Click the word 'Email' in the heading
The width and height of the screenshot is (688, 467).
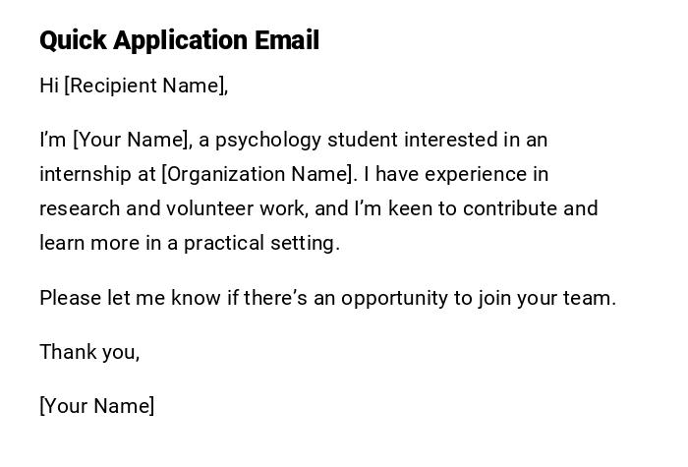click(x=287, y=40)
